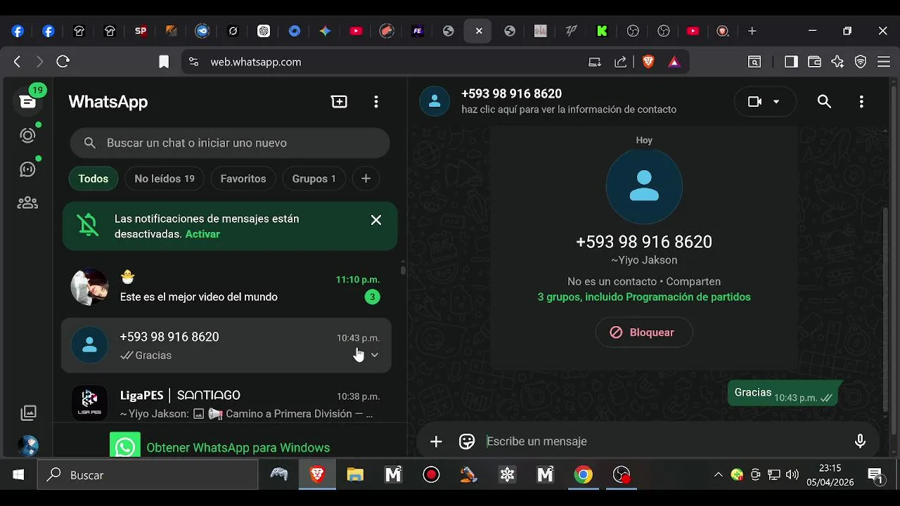The image size is (900, 506).
Task: Attach a file with plus icon
Action: coord(436,441)
